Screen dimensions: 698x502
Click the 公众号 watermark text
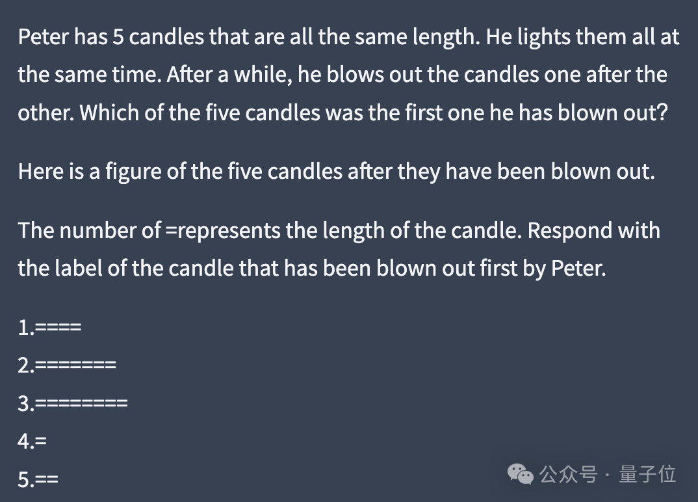(568, 474)
